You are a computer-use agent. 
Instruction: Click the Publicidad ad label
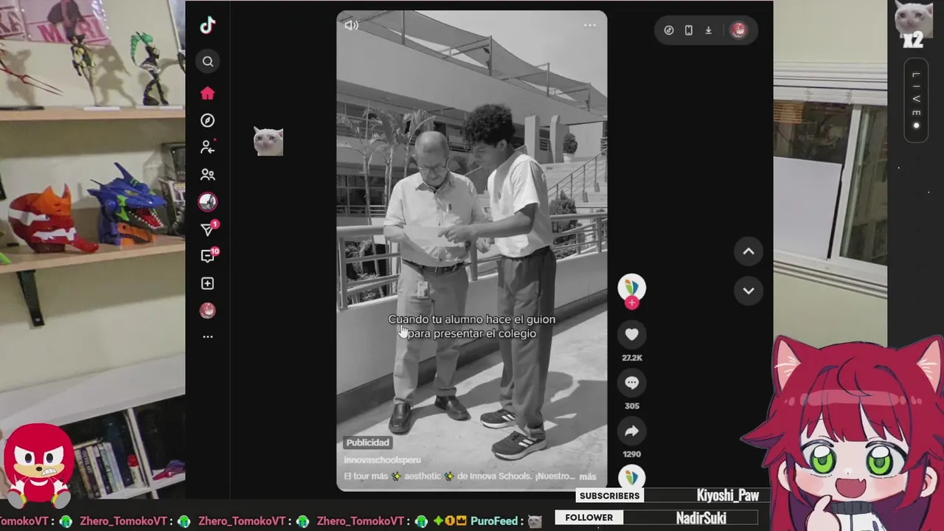coord(367,442)
